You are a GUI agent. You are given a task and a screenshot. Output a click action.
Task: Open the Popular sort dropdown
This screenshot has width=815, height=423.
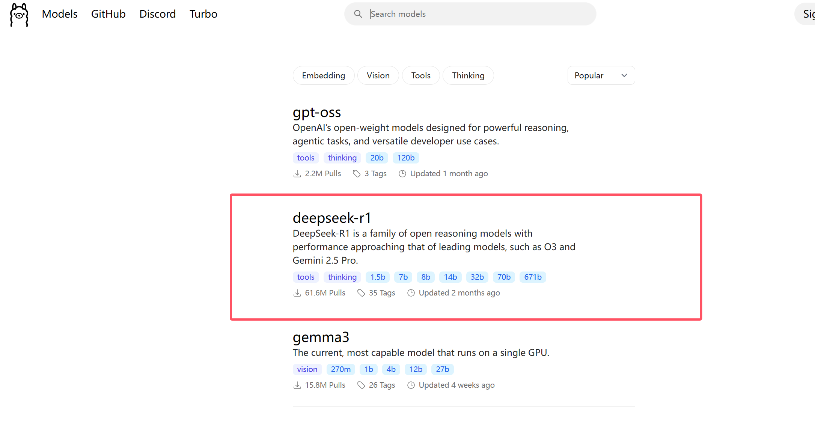click(601, 75)
